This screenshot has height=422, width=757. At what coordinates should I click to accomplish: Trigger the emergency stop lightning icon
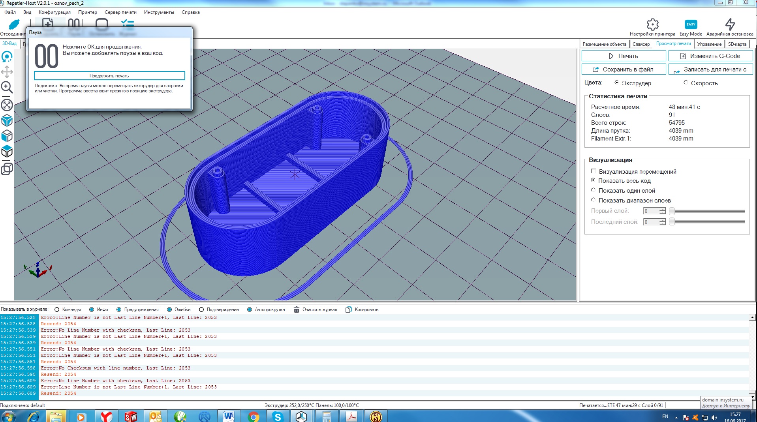pos(730,25)
